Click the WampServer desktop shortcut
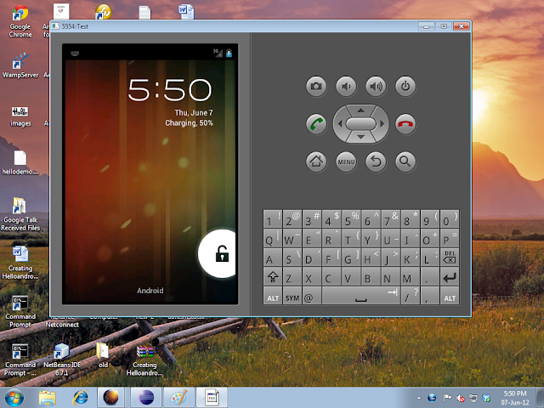 click(20, 65)
